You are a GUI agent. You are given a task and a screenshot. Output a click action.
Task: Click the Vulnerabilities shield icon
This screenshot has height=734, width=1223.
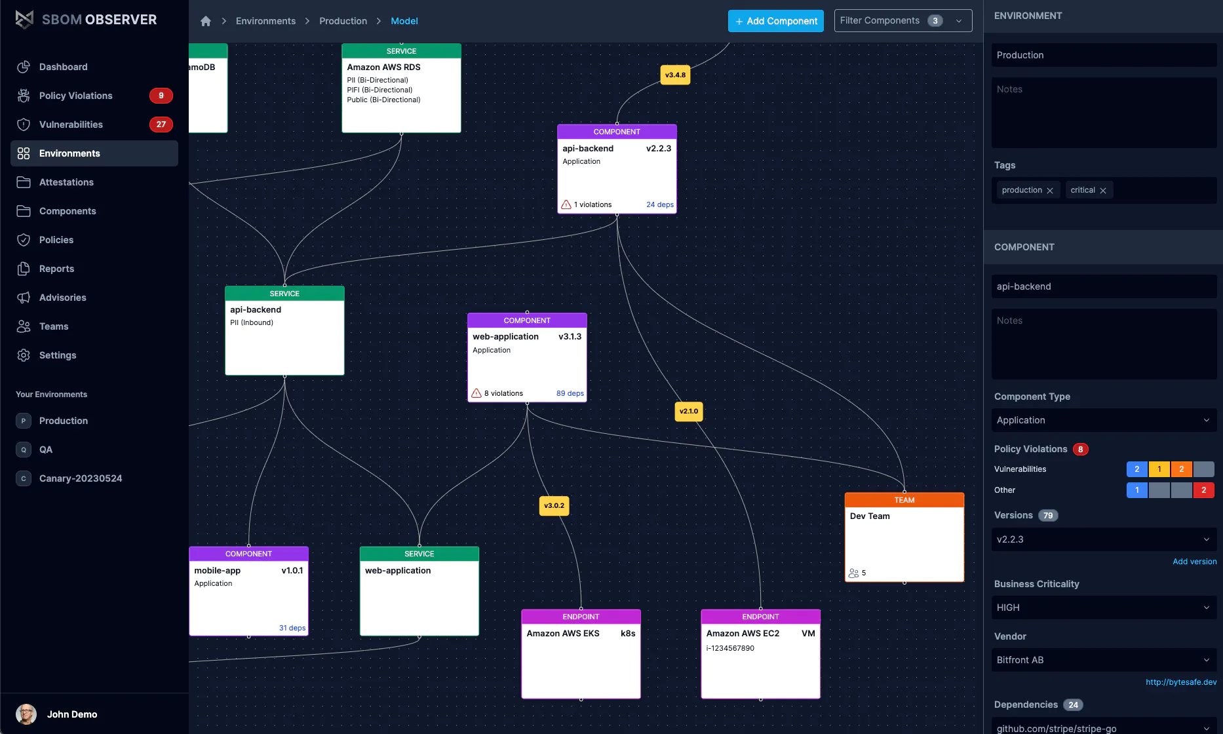(x=24, y=125)
